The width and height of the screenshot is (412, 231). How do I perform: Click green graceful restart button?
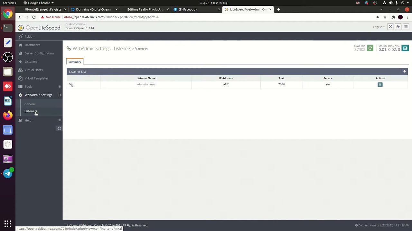pyautogui.click(x=370, y=48)
